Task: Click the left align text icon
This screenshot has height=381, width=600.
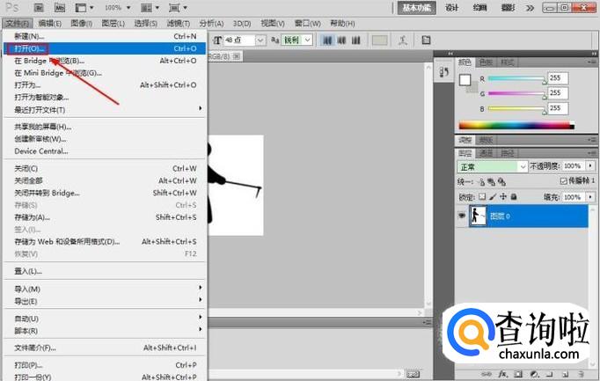Action: pos(327,40)
